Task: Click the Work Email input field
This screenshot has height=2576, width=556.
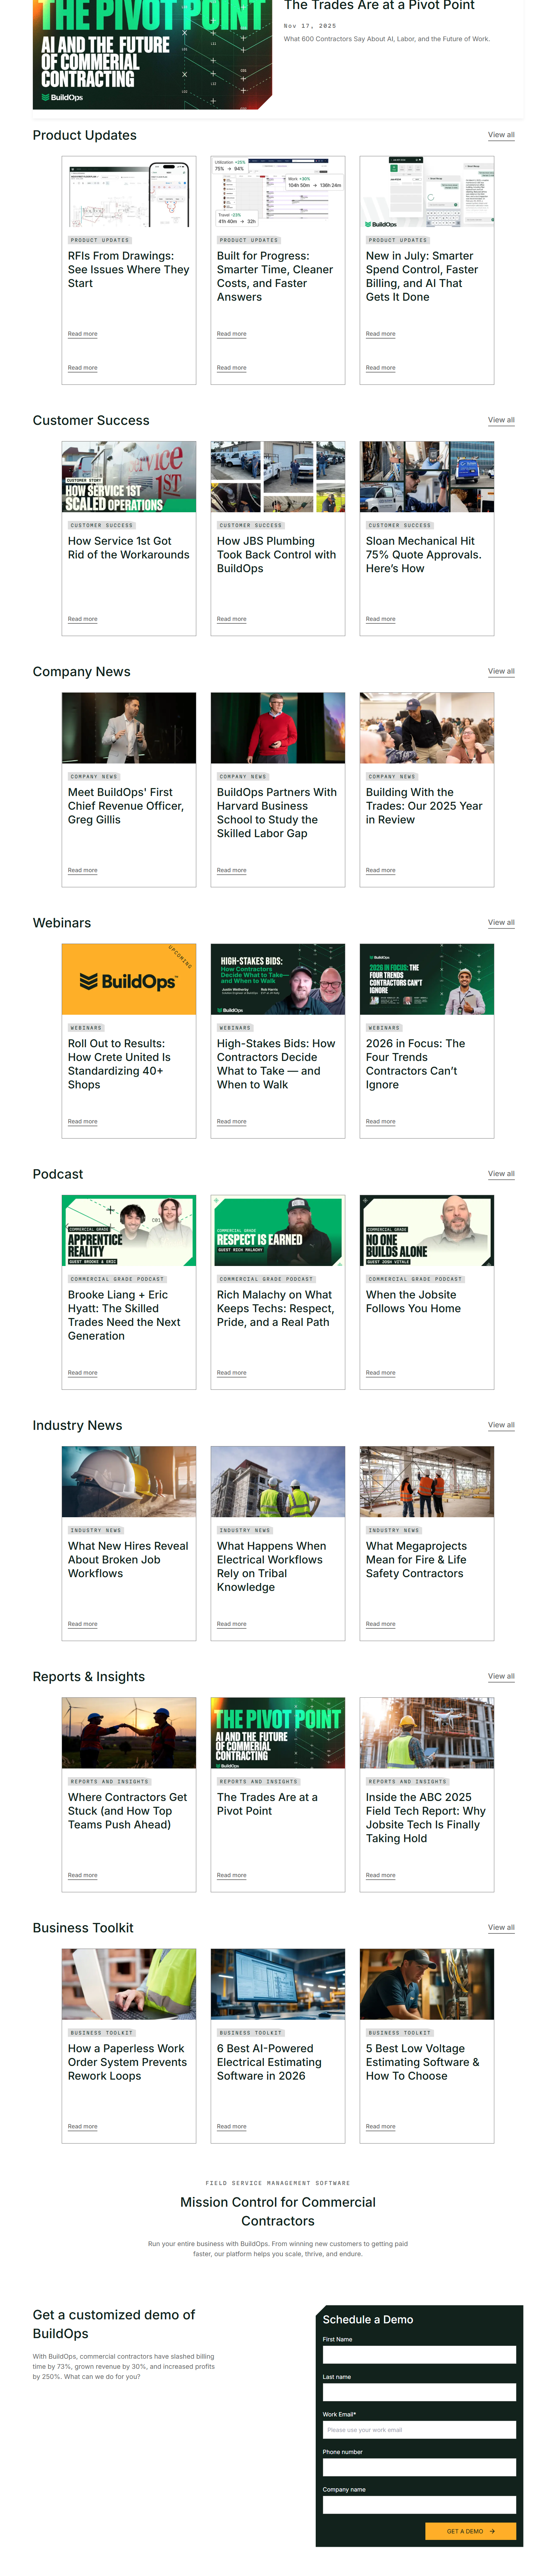Action: pos(419,2430)
